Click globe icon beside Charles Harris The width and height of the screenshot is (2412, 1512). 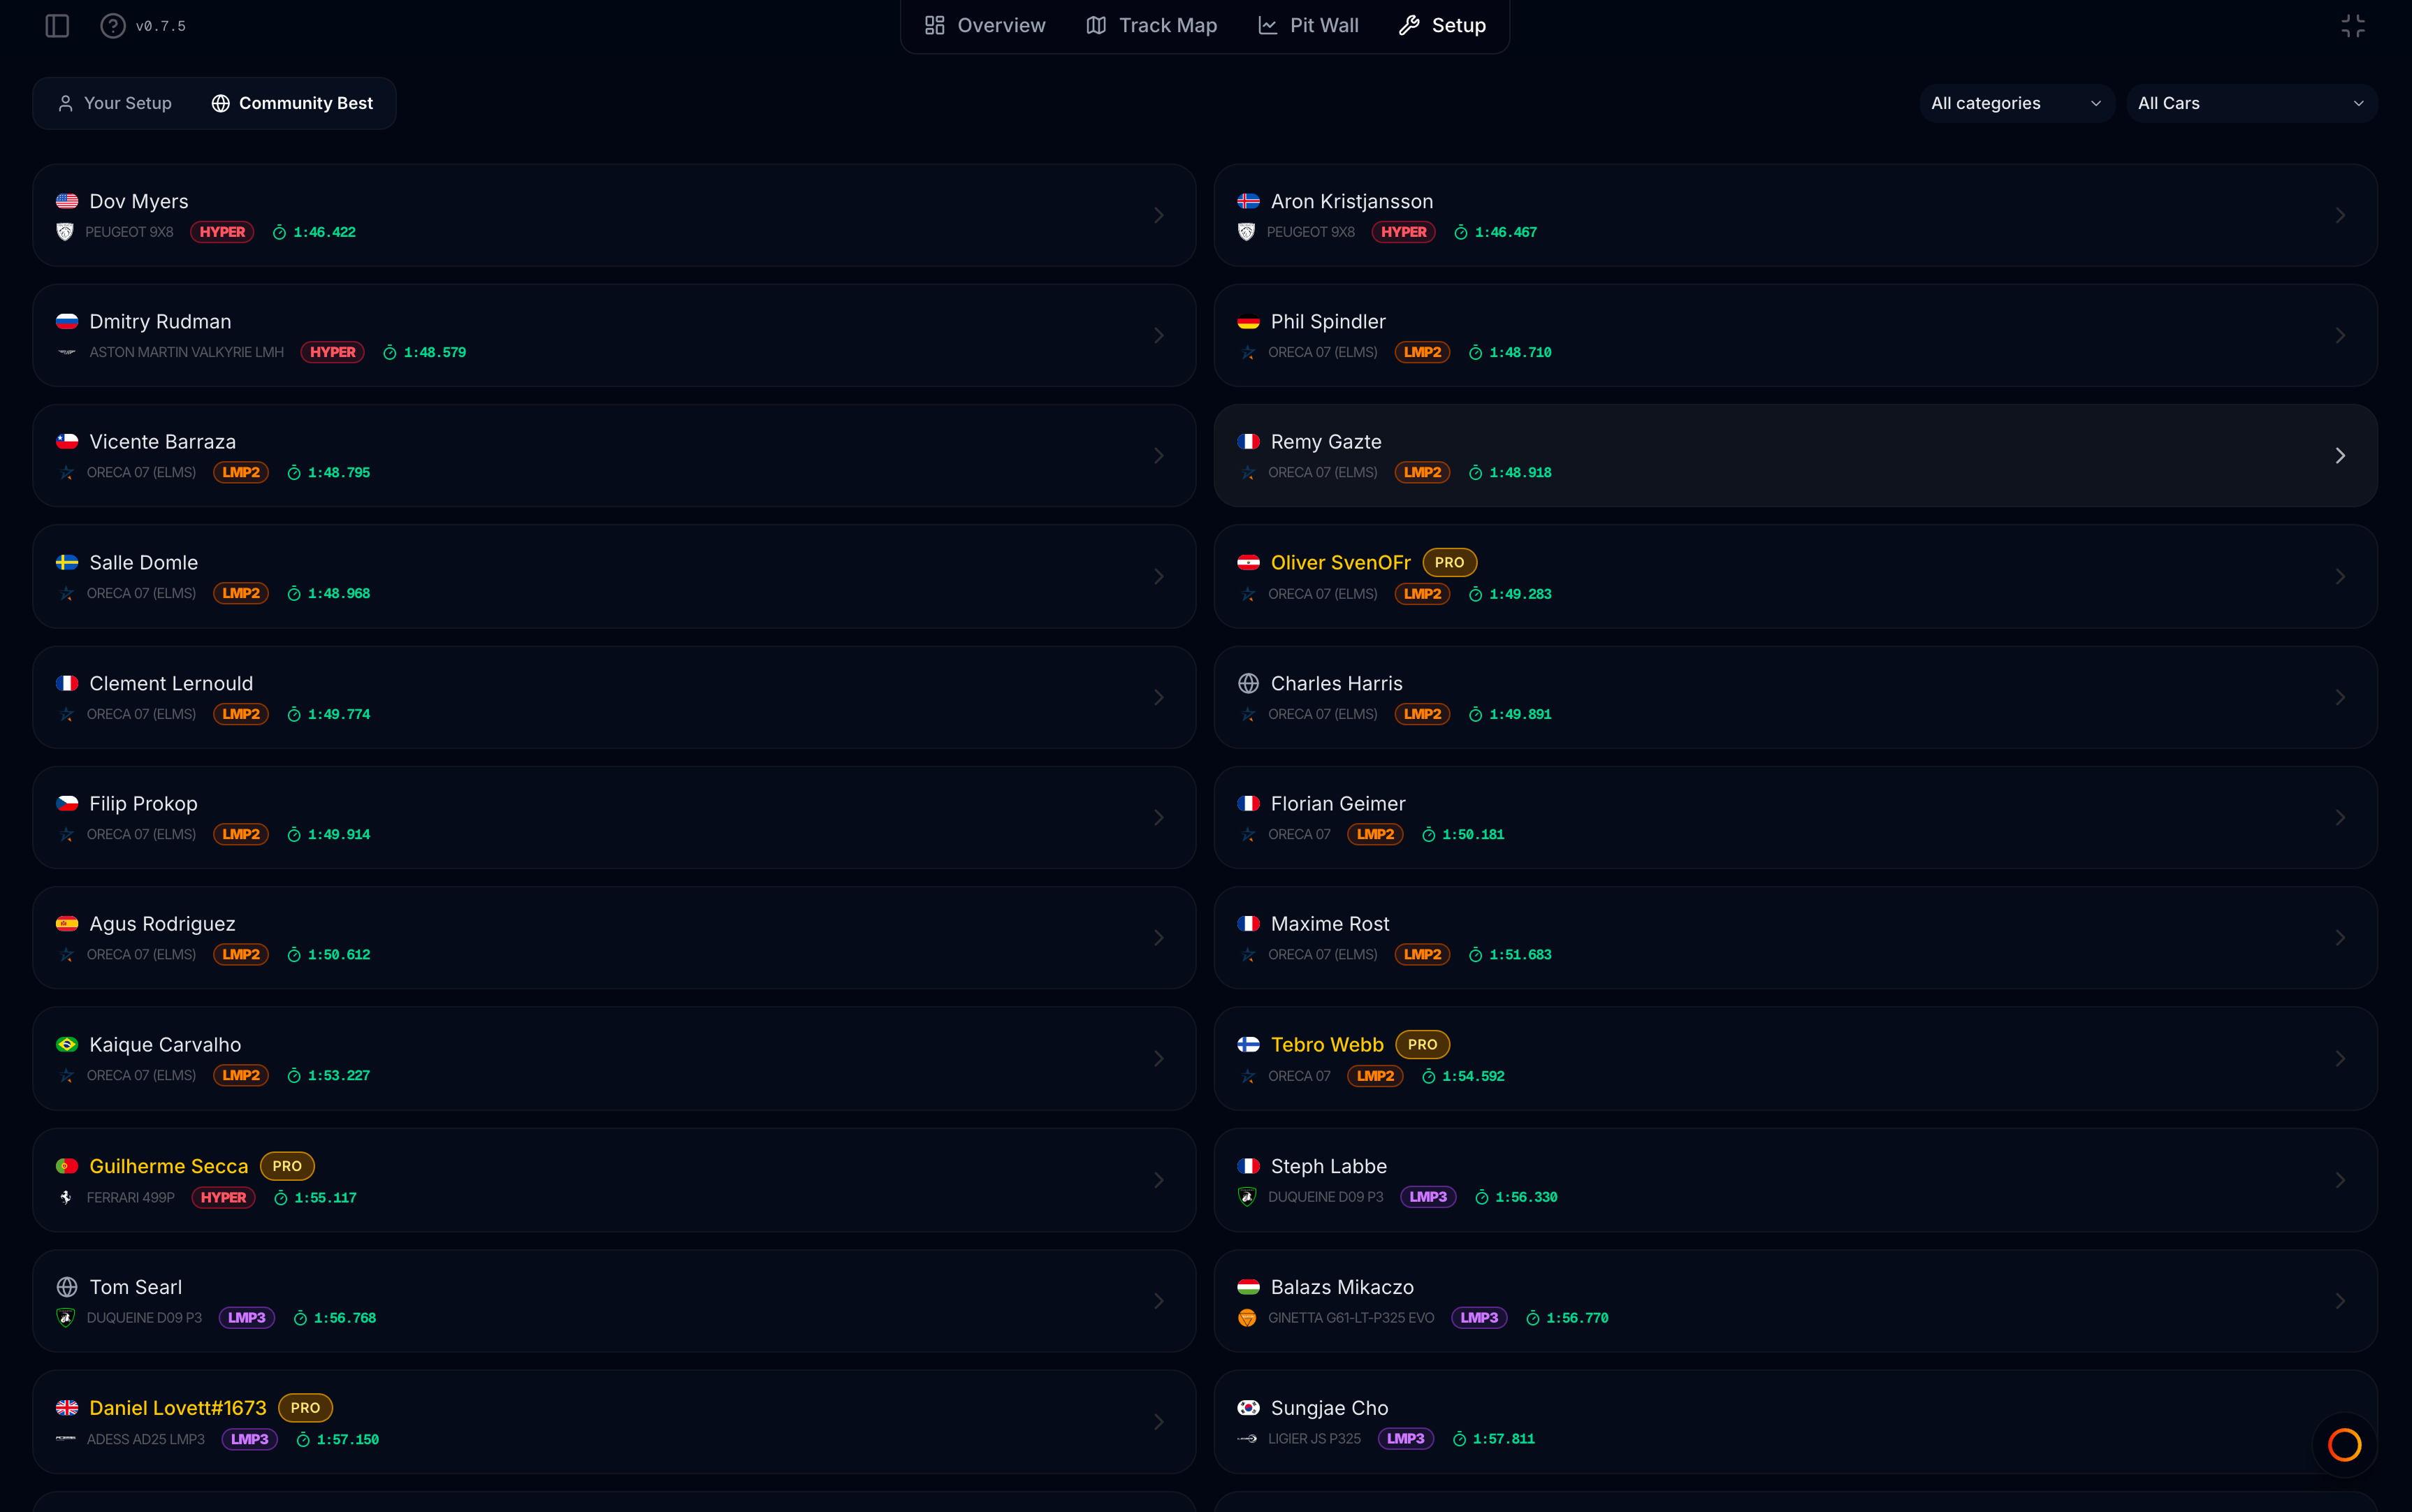(x=1248, y=683)
